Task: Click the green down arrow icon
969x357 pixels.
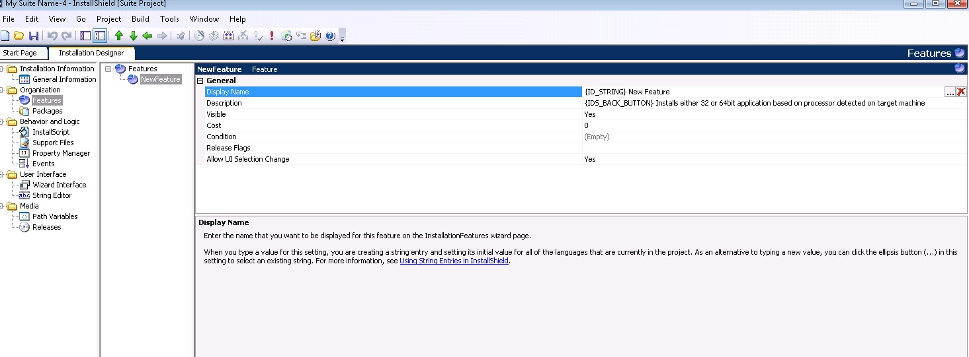Action: pyautogui.click(x=133, y=36)
